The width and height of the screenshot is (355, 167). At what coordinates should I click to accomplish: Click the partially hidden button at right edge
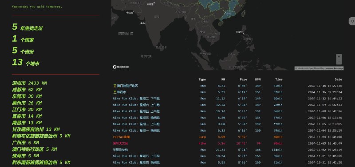click(x=352, y=22)
